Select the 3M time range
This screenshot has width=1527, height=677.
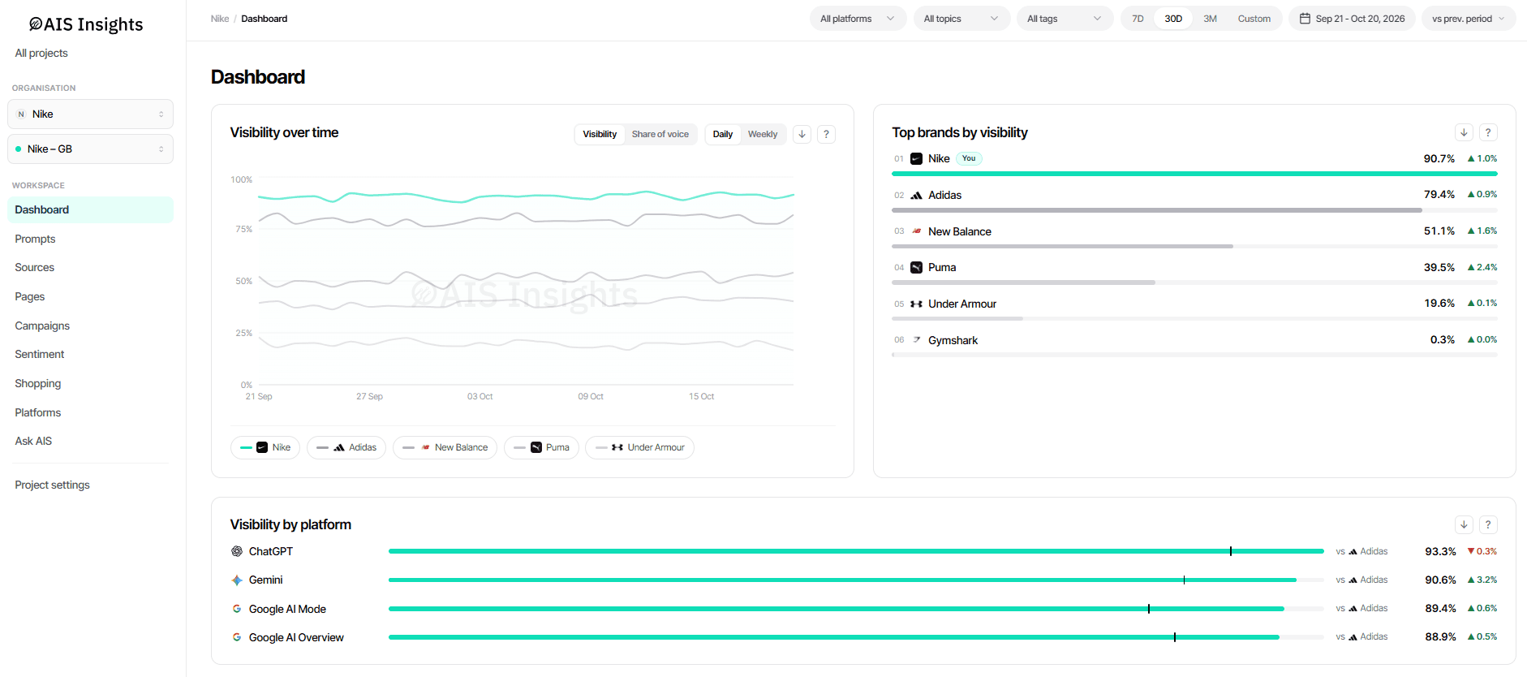click(1210, 19)
